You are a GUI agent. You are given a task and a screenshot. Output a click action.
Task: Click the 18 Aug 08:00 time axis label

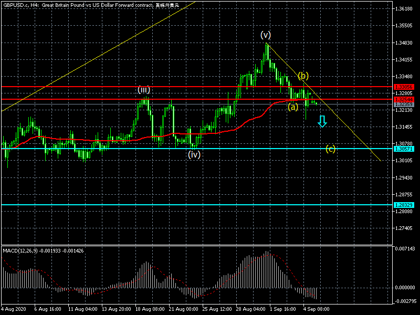150,309
